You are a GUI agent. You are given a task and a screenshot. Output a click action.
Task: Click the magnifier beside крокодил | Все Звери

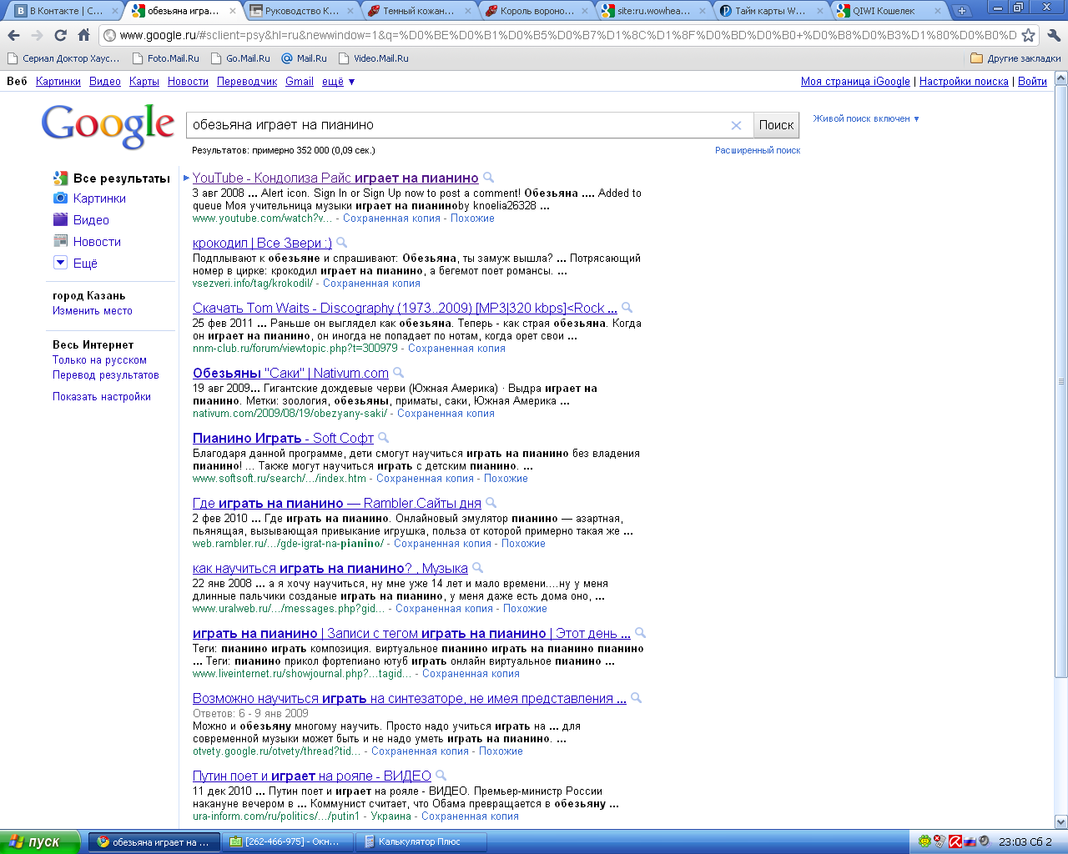(341, 243)
